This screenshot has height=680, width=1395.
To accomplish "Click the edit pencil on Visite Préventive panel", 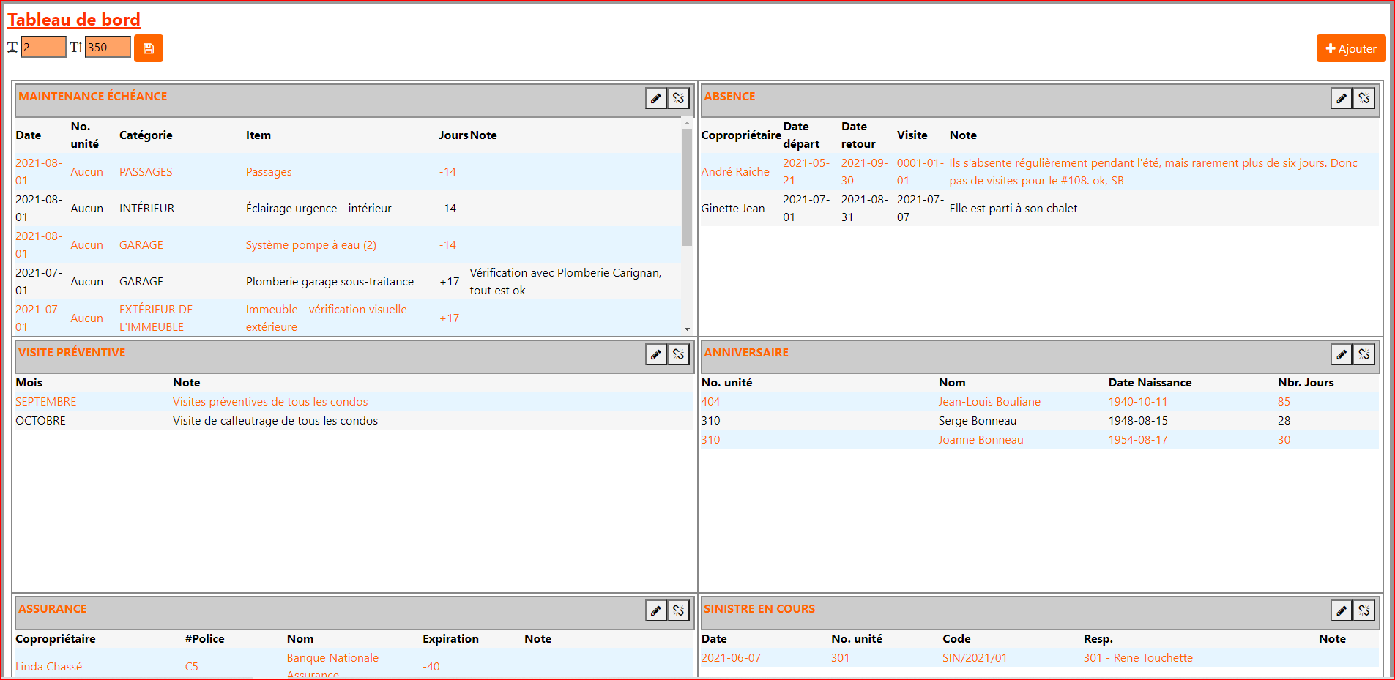I will coord(655,354).
